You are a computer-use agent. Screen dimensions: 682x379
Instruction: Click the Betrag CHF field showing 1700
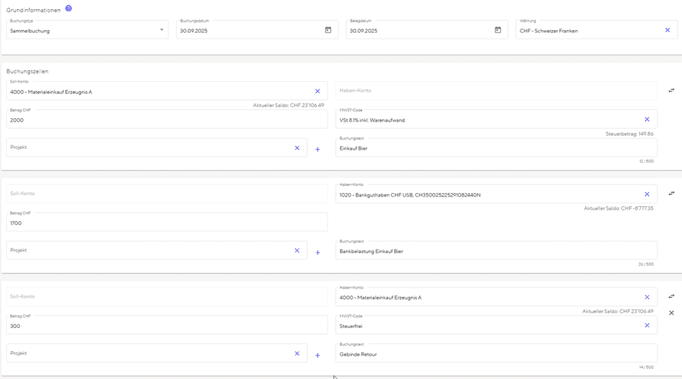[x=166, y=223]
